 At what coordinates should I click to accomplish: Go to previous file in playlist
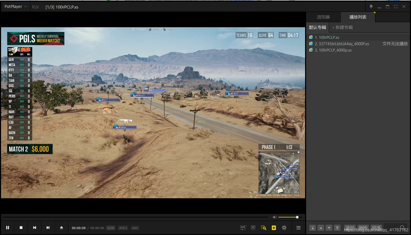[35, 228]
